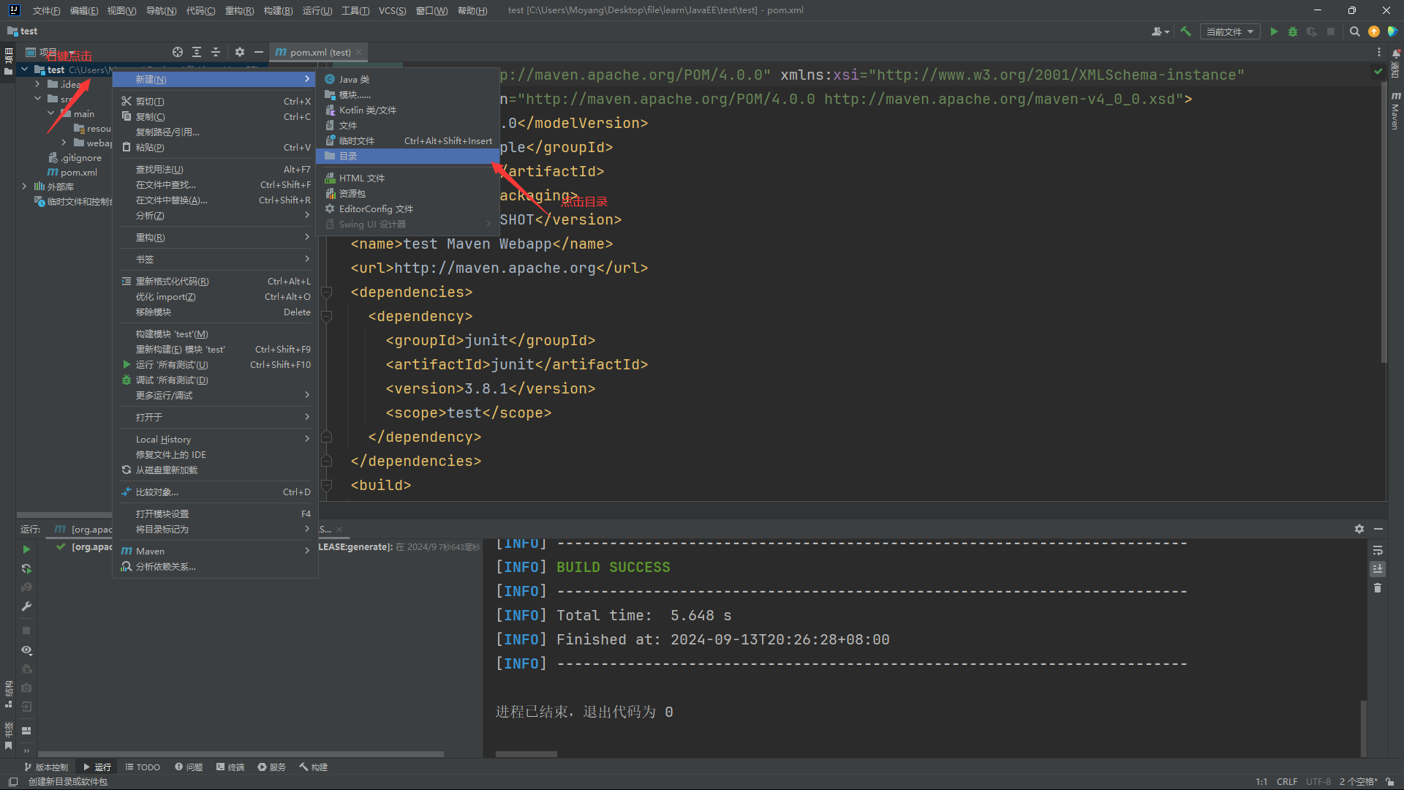Click the Run with Coverage icon
This screenshot has height=790, width=1404.
1312,31
